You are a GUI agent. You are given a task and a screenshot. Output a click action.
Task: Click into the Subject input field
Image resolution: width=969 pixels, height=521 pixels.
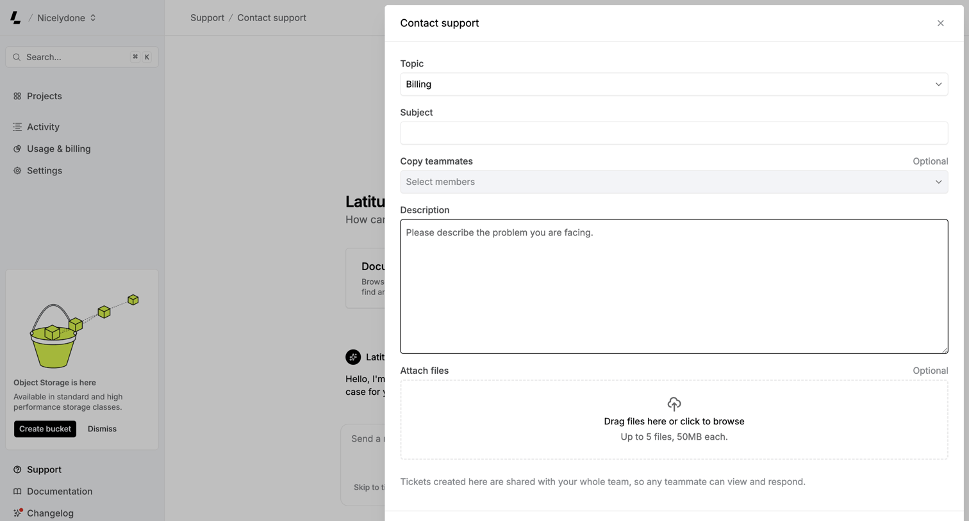point(674,133)
